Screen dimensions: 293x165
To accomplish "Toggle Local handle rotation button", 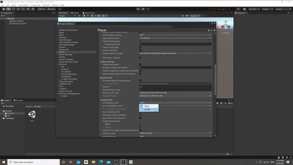I will point(51,9).
